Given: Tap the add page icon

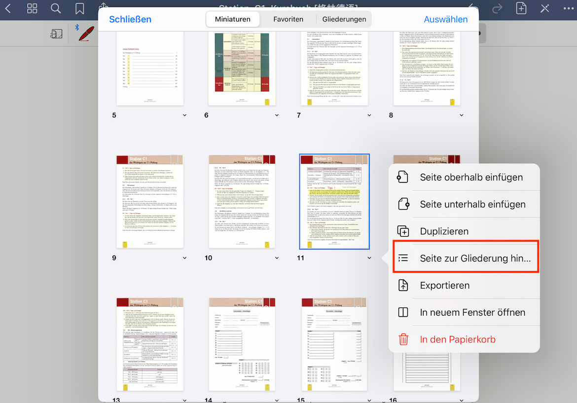Looking at the screenshot, I should [x=521, y=8].
